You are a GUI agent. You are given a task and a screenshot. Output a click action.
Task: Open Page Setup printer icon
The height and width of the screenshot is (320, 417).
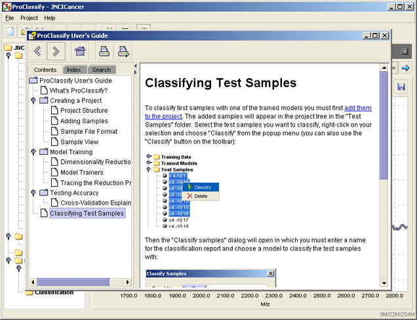point(123,51)
